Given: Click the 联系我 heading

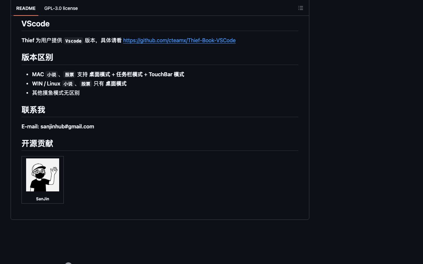Looking at the screenshot, I should point(33,110).
